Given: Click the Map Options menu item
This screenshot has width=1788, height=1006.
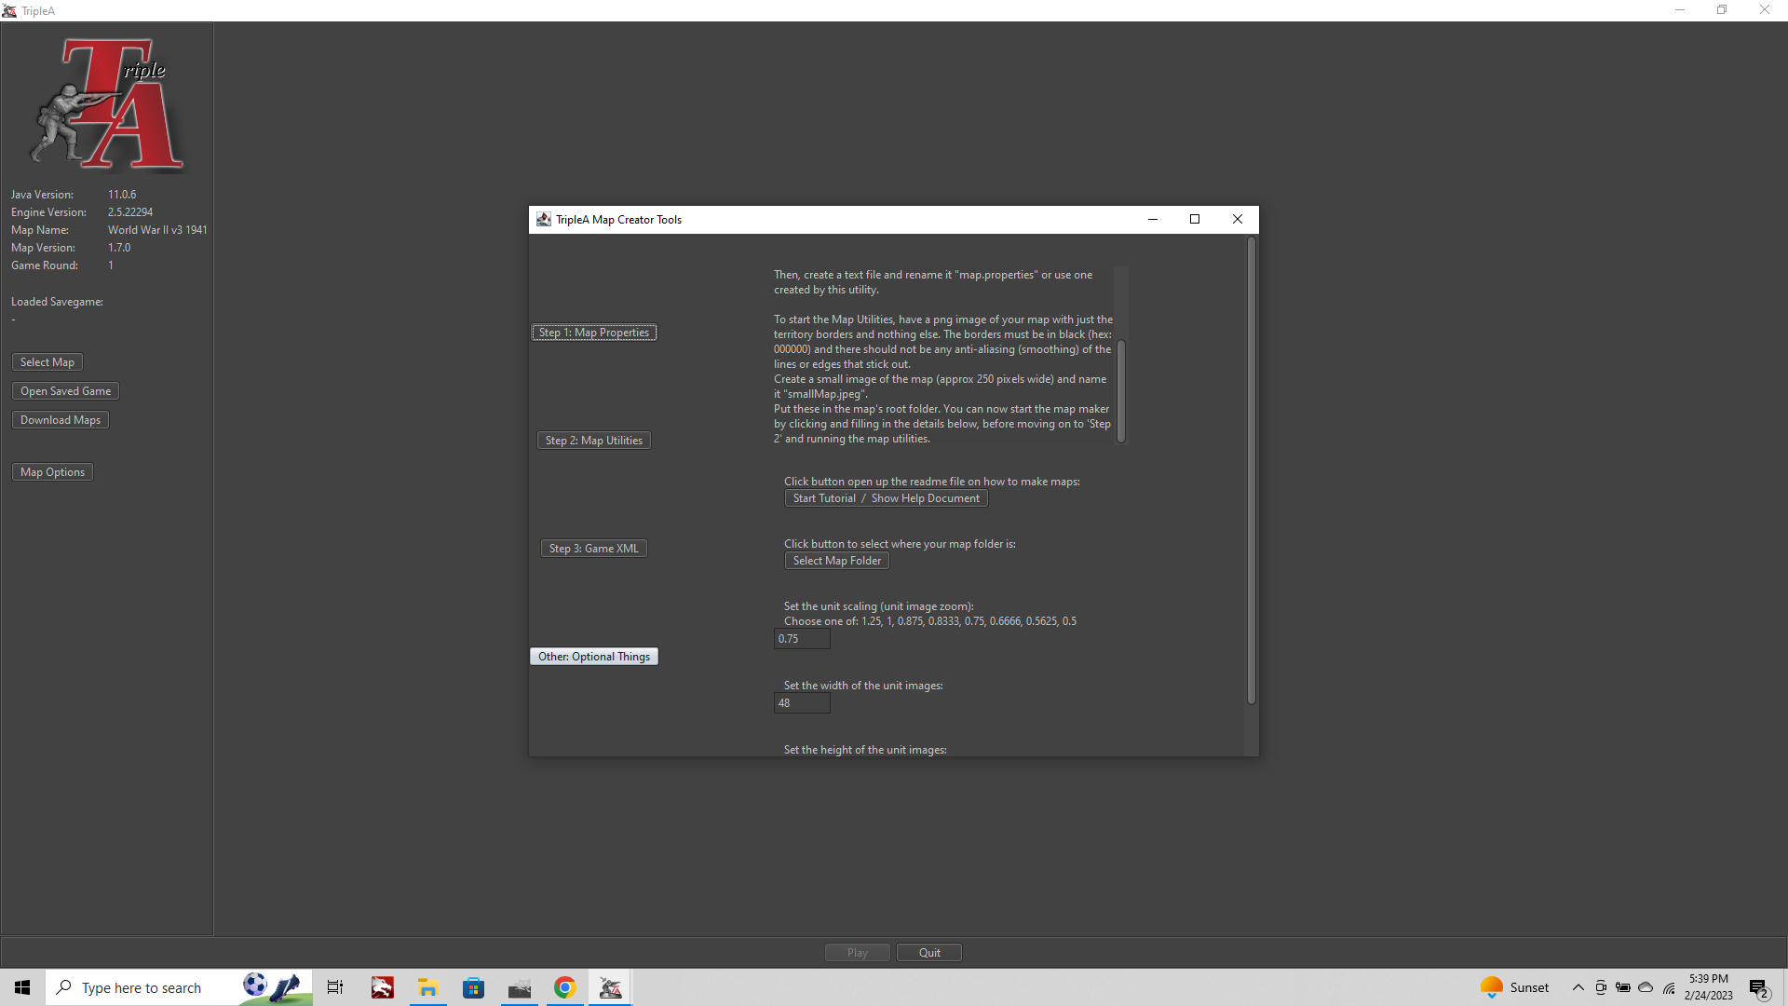Looking at the screenshot, I should coord(51,471).
